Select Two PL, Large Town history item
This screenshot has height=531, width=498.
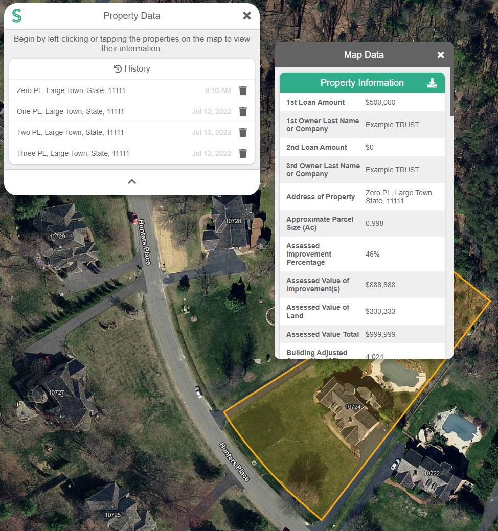[x=71, y=132]
